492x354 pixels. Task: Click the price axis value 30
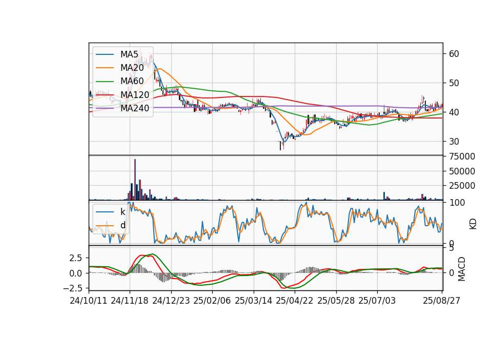pos(454,142)
